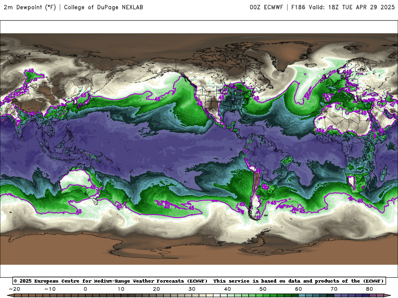The width and height of the screenshot is (398, 298).
Task: Click the 0 value on the color scale
Action: click(x=85, y=289)
